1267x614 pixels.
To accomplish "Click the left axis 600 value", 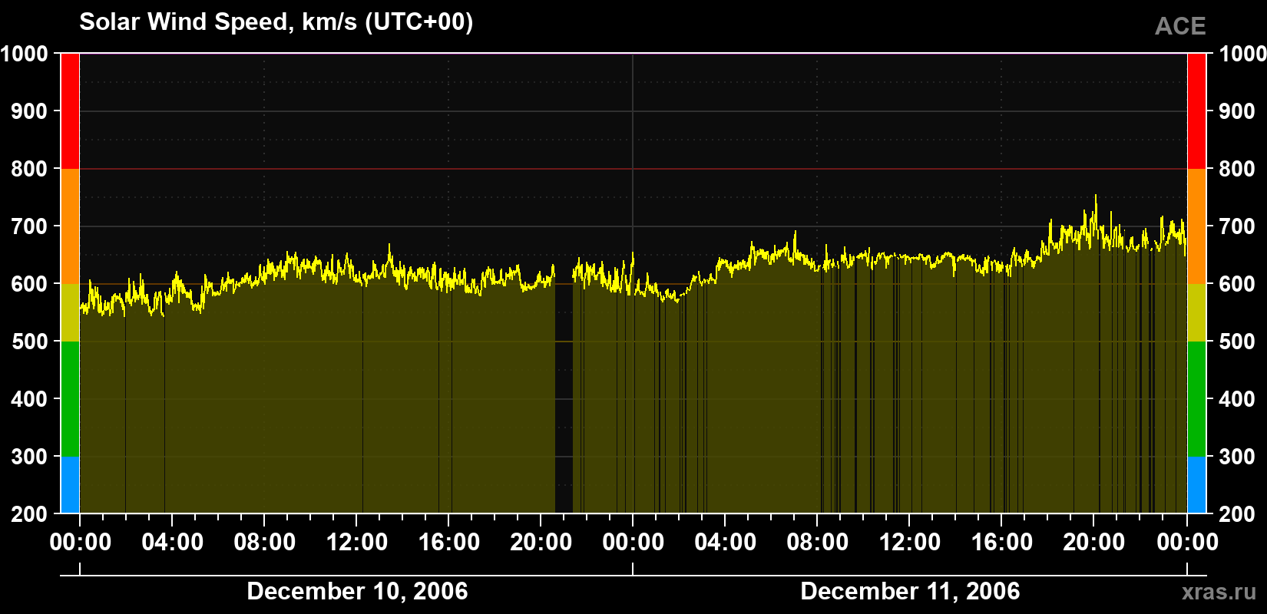I will [x=29, y=284].
